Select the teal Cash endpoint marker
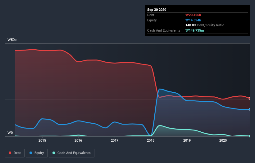The width and height of the screenshot is (255, 163). [x=250, y=136]
